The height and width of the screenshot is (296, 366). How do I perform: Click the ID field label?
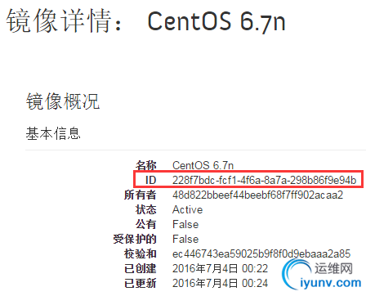point(150,180)
